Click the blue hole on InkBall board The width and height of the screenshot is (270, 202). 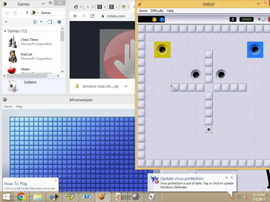click(255, 50)
